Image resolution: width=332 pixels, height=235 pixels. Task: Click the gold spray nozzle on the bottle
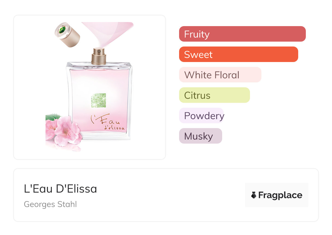pos(99,56)
